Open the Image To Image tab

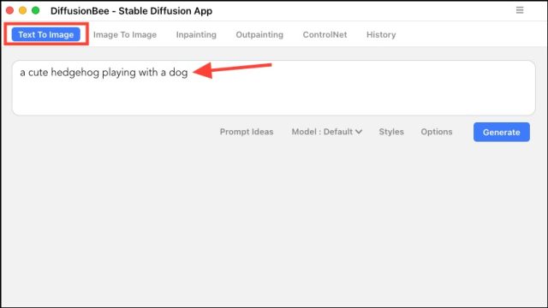(x=125, y=34)
